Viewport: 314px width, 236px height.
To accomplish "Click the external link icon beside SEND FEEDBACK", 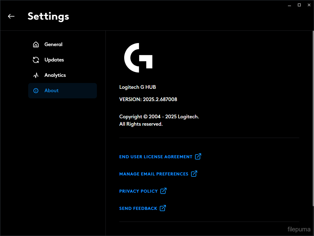I will 163,208.
